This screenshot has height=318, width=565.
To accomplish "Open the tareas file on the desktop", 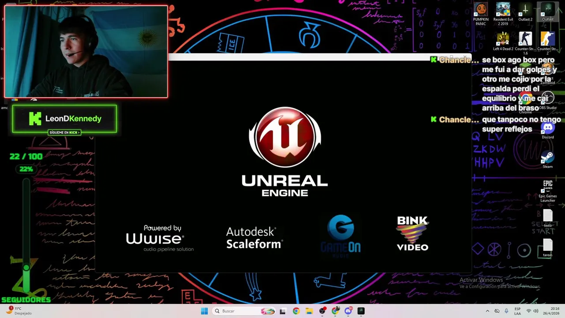I will tap(548, 248).
